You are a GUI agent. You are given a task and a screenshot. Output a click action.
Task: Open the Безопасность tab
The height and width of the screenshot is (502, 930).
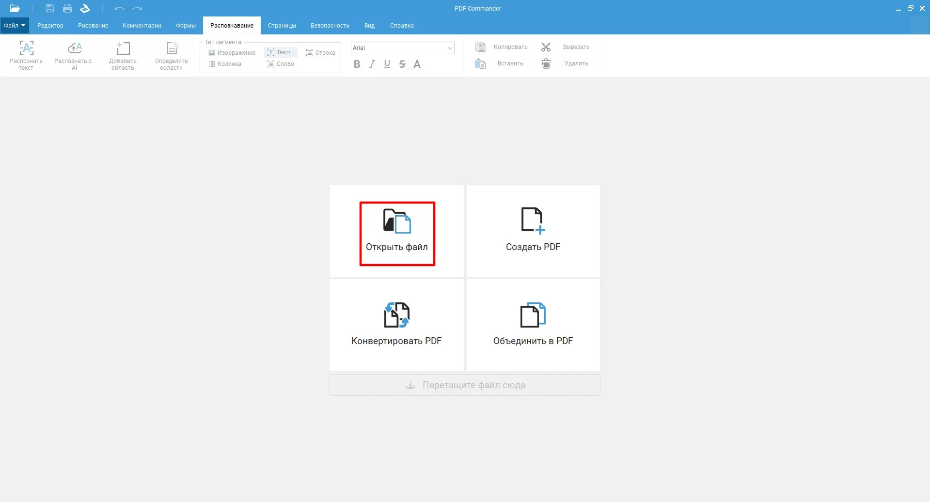330,26
